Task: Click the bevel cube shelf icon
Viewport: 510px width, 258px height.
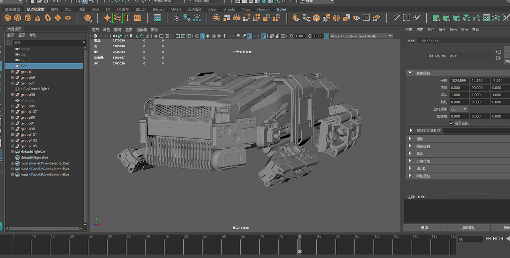Action: click(316, 18)
